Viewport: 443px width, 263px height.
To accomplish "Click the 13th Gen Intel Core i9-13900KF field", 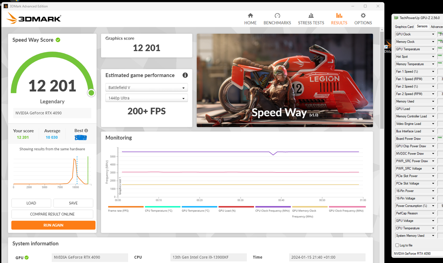I will pos(209,257).
